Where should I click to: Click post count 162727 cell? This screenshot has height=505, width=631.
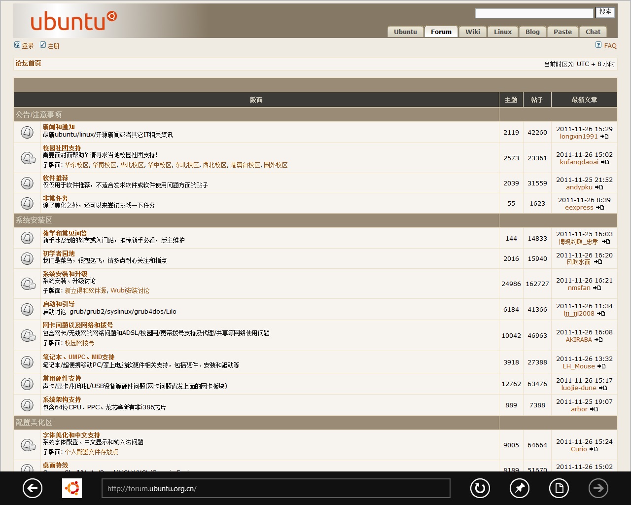tap(537, 284)
